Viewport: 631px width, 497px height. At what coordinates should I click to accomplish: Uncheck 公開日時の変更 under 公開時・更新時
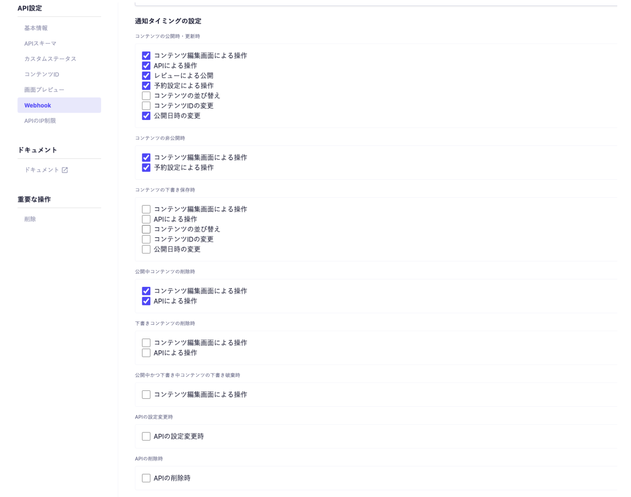(x=146, y=116)
